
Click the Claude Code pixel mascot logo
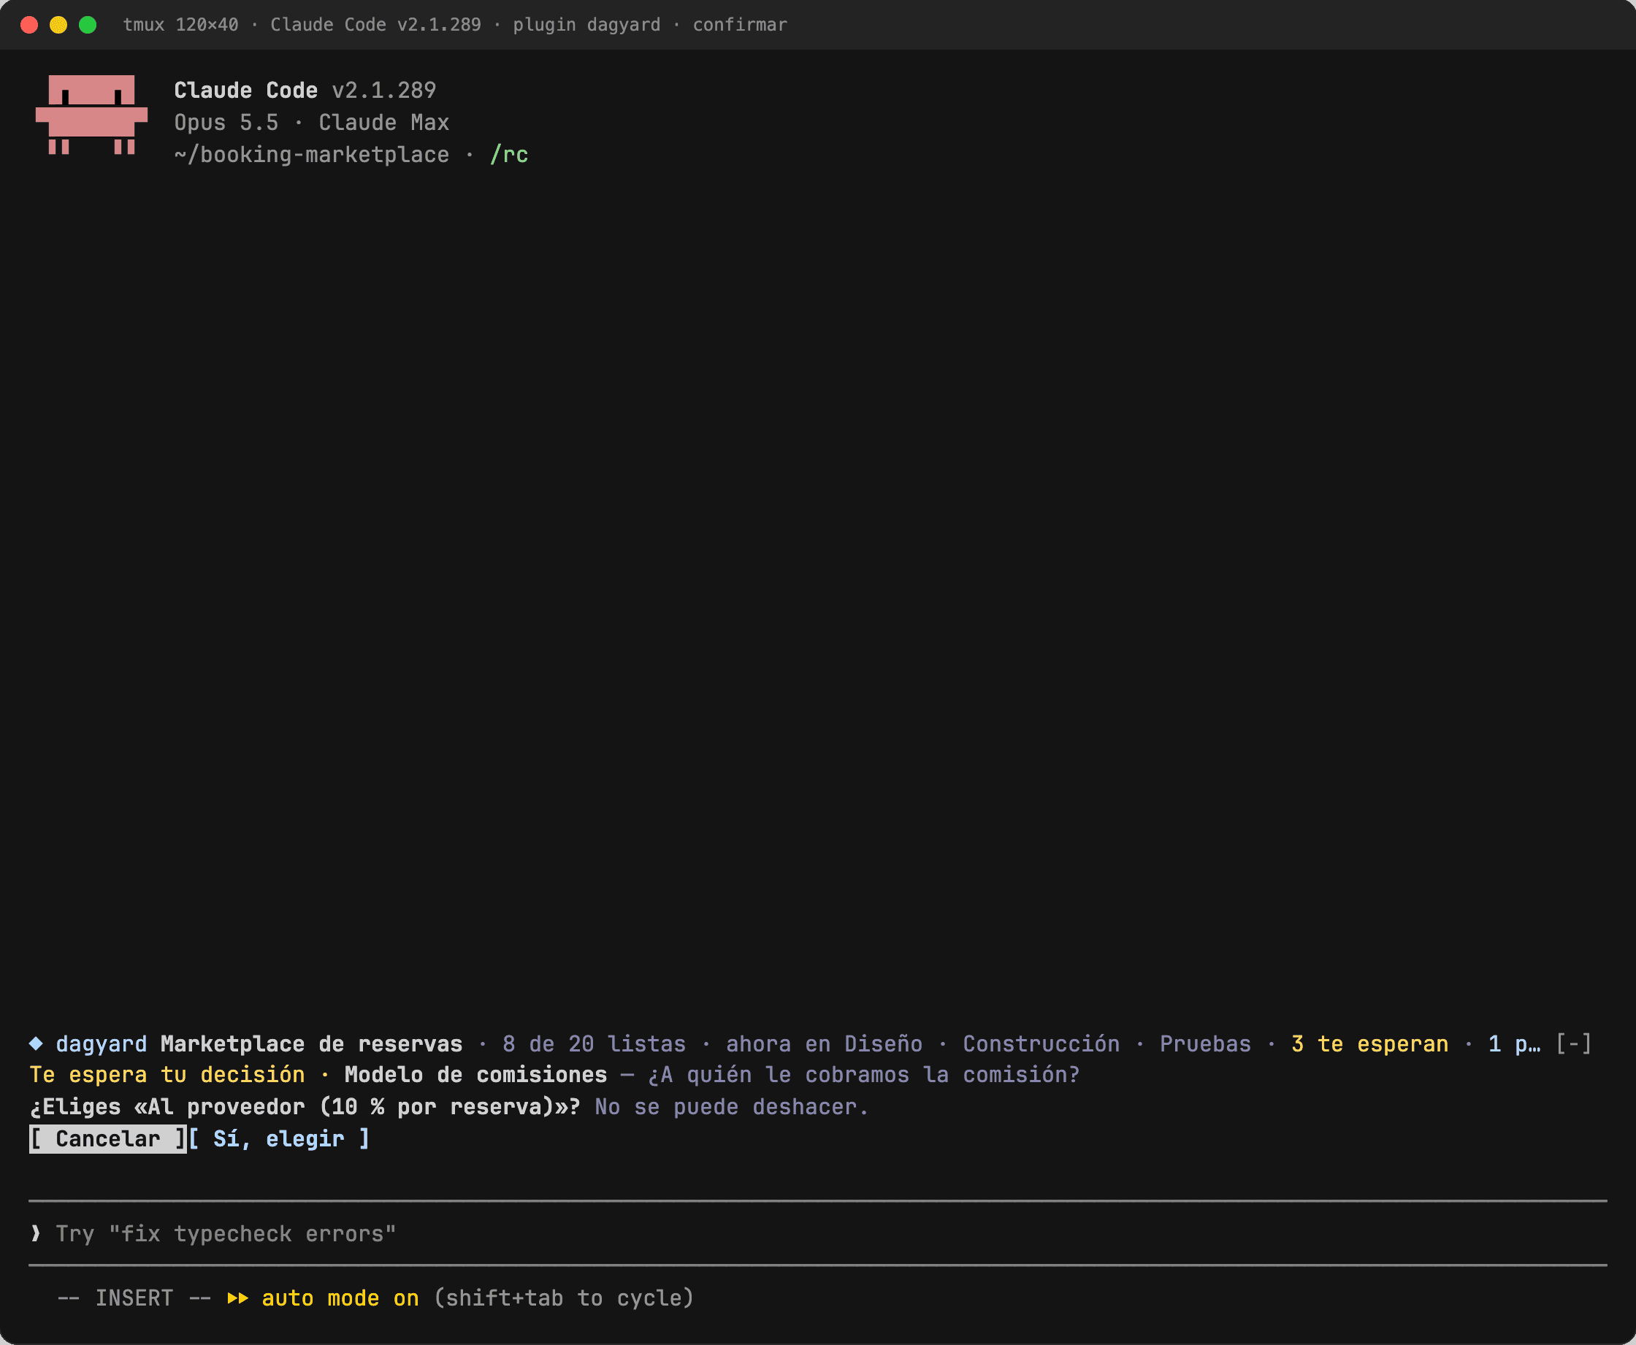point(91,115)
